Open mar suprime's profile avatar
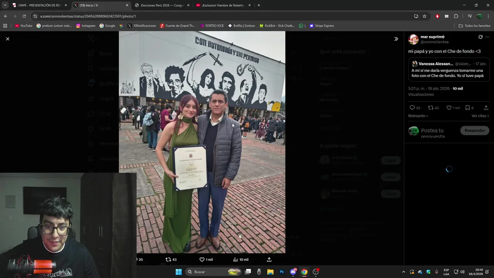Image resolution: width=494 pixels, height=278 pixels. click(413, 39)
